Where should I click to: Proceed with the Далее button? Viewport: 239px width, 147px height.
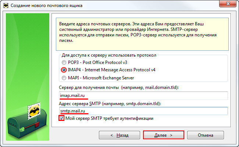pyautogui.click(x=163, y=135)
